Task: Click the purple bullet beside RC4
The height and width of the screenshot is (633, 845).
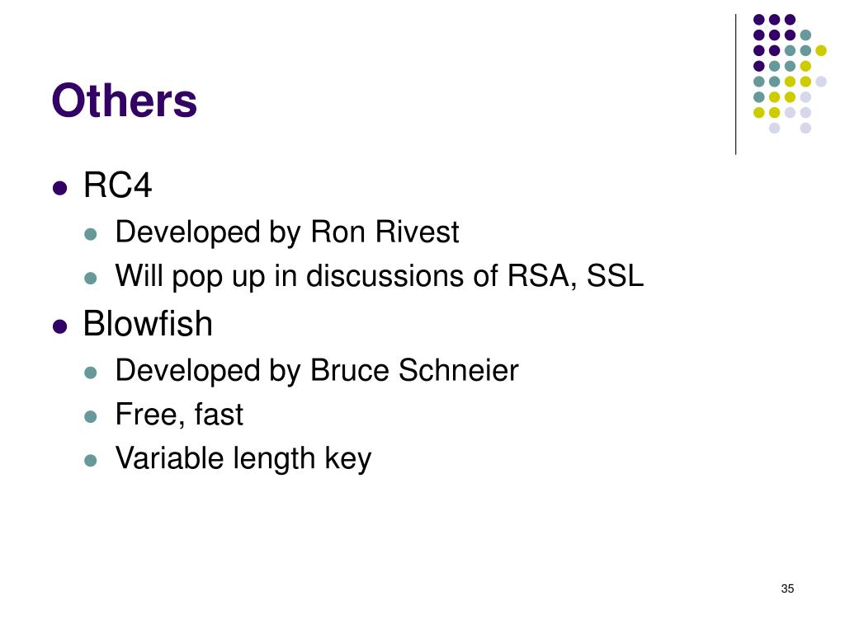Action: [59, 188]
